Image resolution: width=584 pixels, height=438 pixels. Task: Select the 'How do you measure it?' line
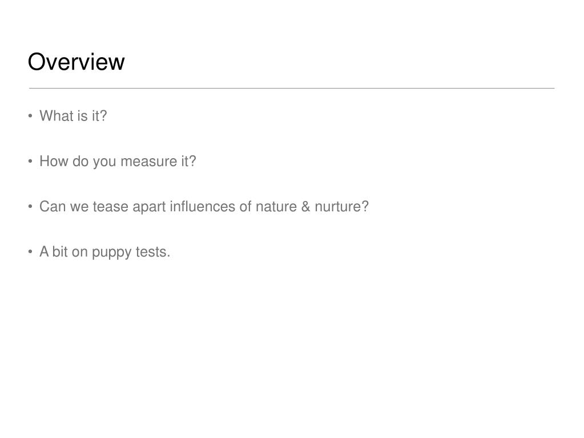[x=118, y=161]
